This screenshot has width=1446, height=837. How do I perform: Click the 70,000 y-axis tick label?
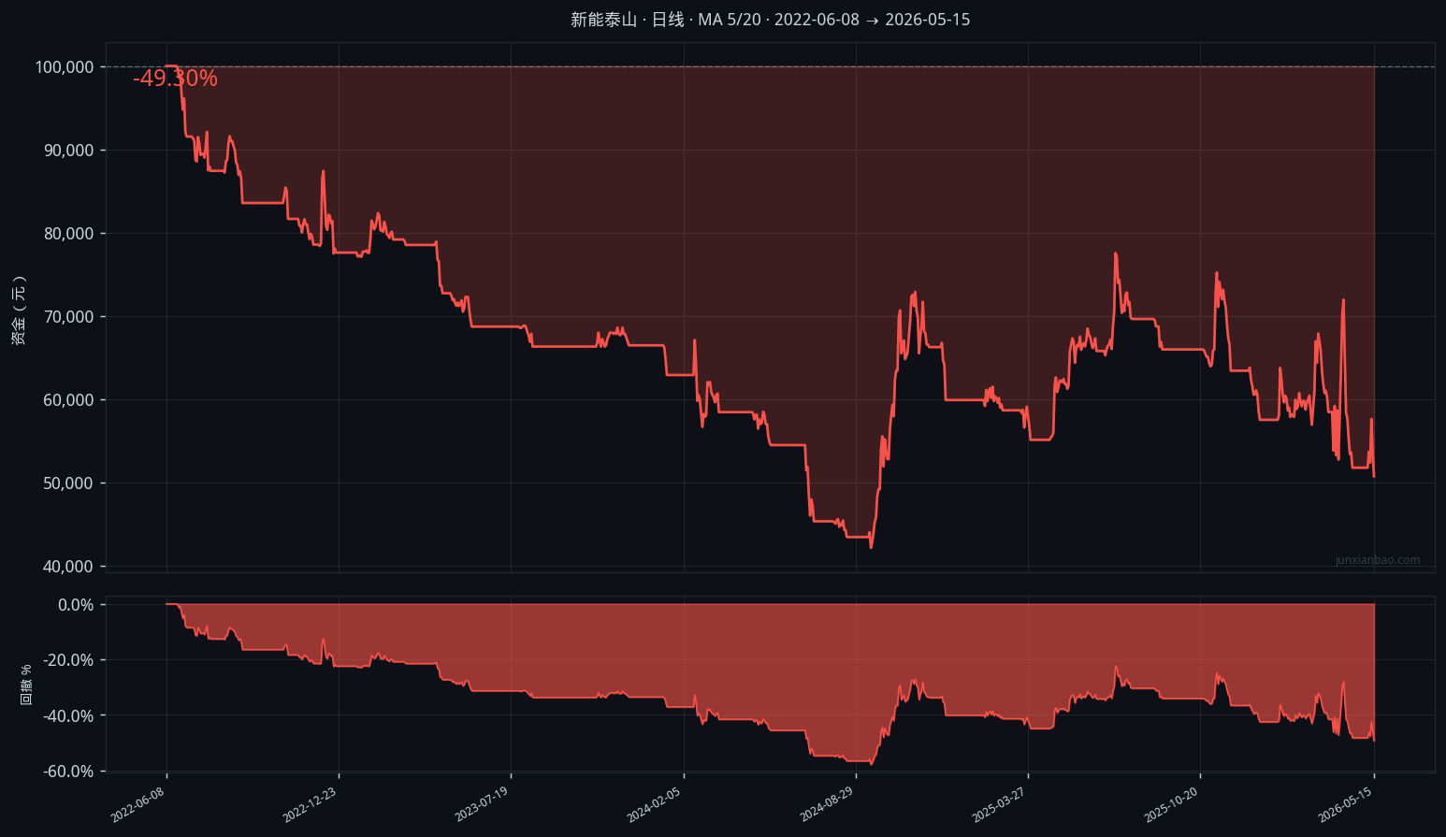pyautogui.click(x=69, y=317)
